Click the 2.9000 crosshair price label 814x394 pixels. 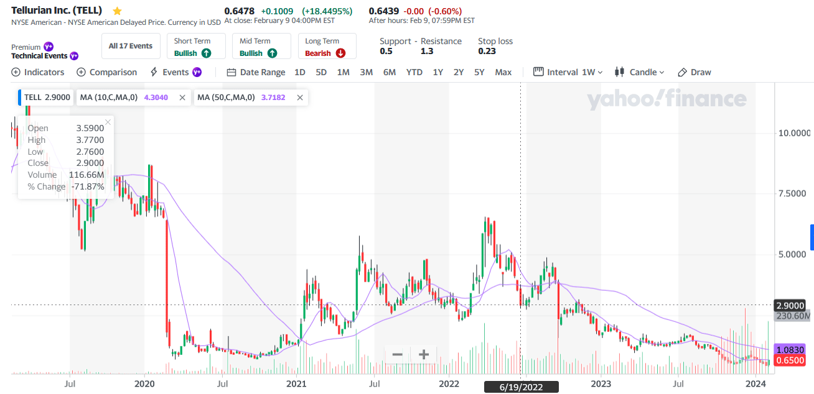point(789,305)
